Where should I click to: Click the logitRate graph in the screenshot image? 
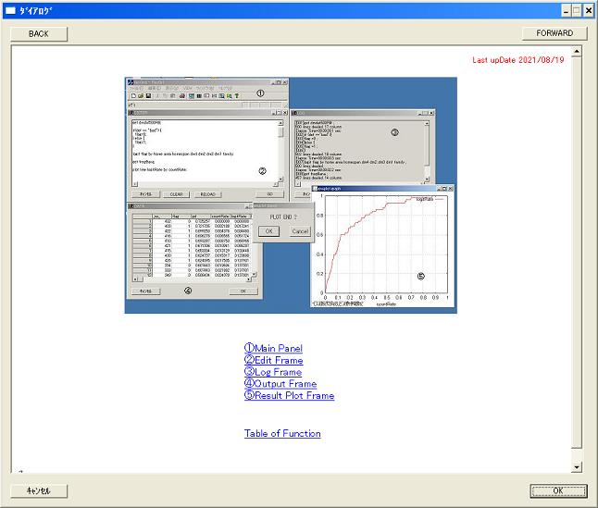pyautogui.click(x=382, y=245)
